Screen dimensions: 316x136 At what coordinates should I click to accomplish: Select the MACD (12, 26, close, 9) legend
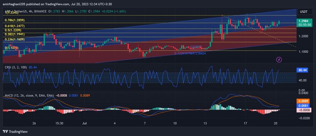(29, 95)
